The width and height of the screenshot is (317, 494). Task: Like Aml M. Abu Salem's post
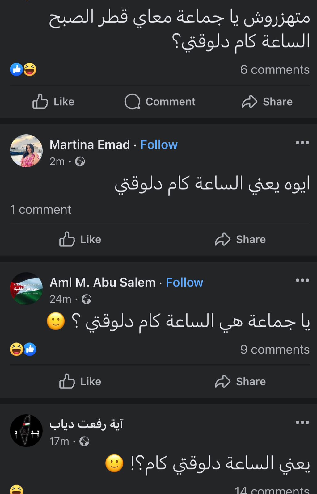coord(80,381)
